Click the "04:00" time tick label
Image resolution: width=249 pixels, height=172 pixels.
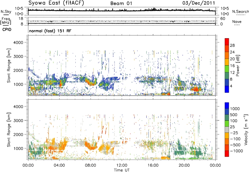(59, 165)
